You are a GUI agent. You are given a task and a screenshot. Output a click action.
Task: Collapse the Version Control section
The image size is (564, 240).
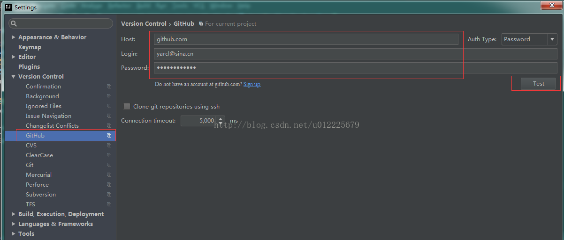coord(14,77)
